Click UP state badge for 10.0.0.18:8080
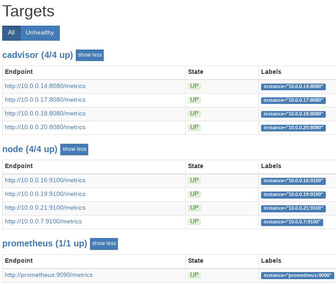 pos(194,114)
